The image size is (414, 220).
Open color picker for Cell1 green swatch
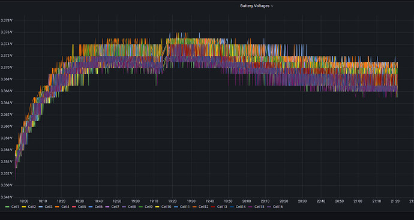pos(7,207)
